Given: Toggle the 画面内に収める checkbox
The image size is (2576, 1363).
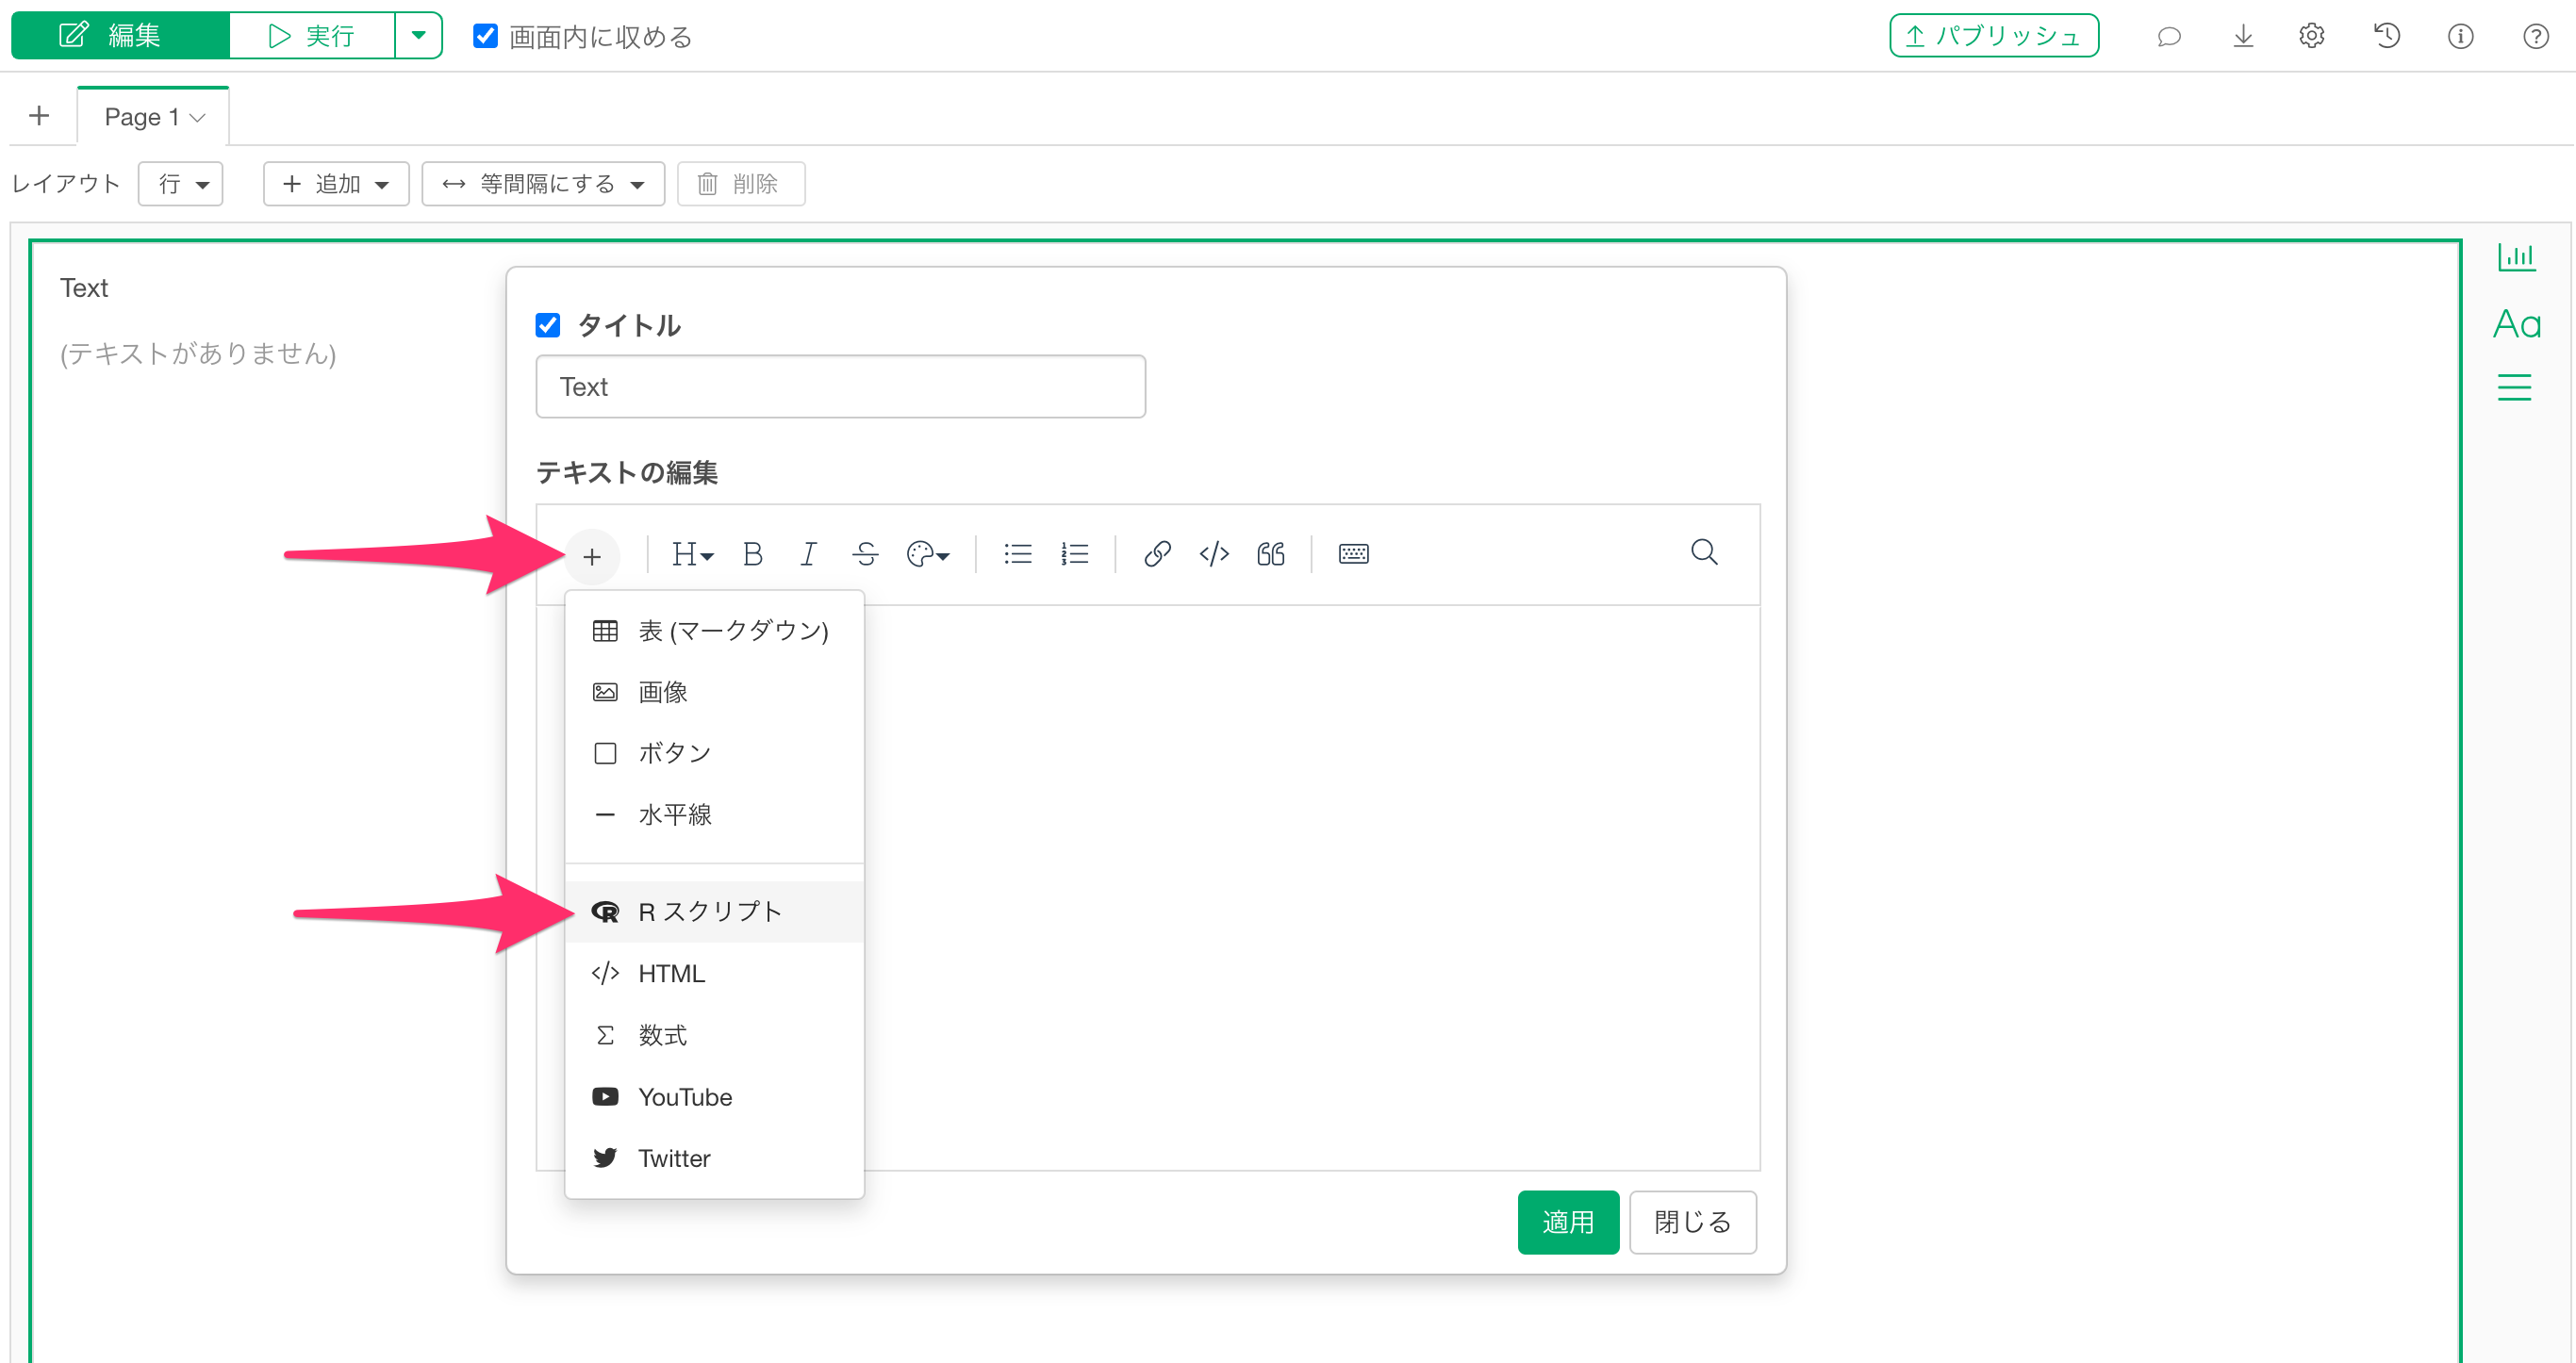Looking at the screenshot, I should click(x=485, y=37).
